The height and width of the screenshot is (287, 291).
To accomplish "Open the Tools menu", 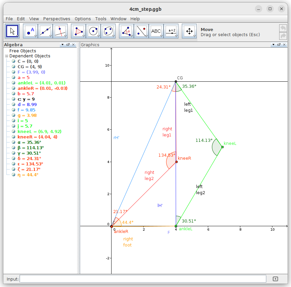I will [101, 19].
